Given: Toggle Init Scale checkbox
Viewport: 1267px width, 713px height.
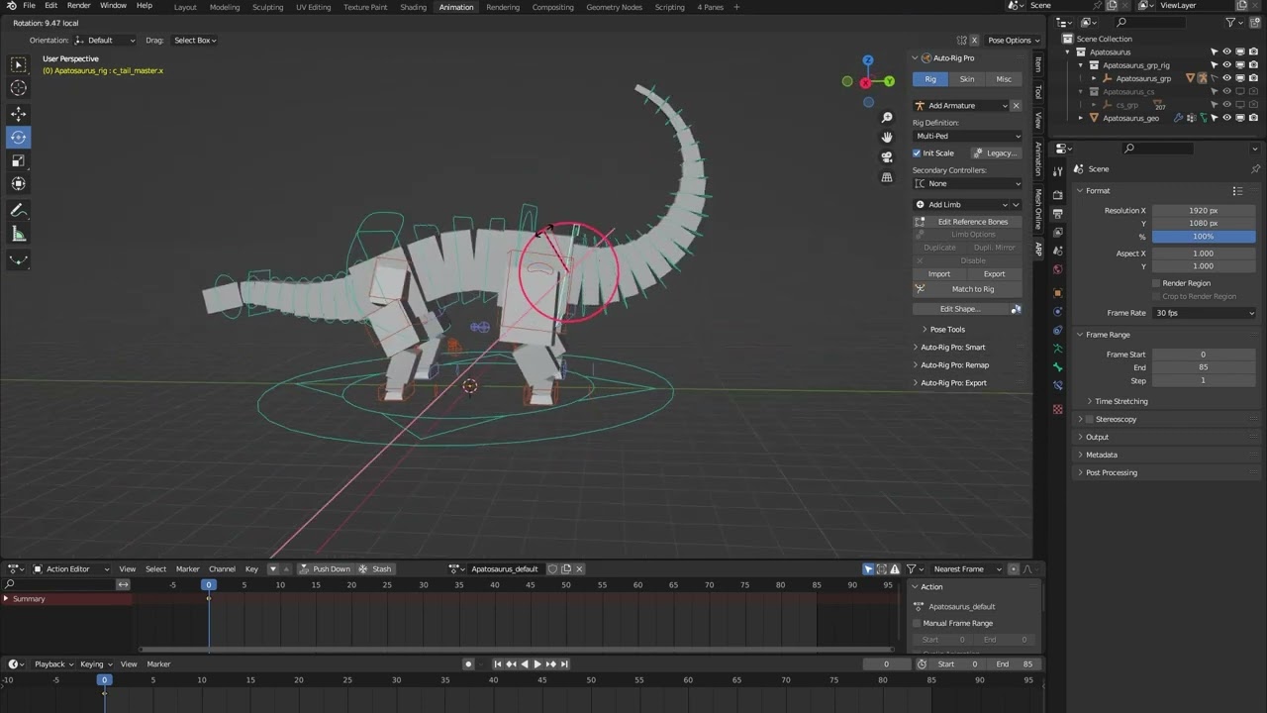Looking at the screenshot, I should point(917,153).
